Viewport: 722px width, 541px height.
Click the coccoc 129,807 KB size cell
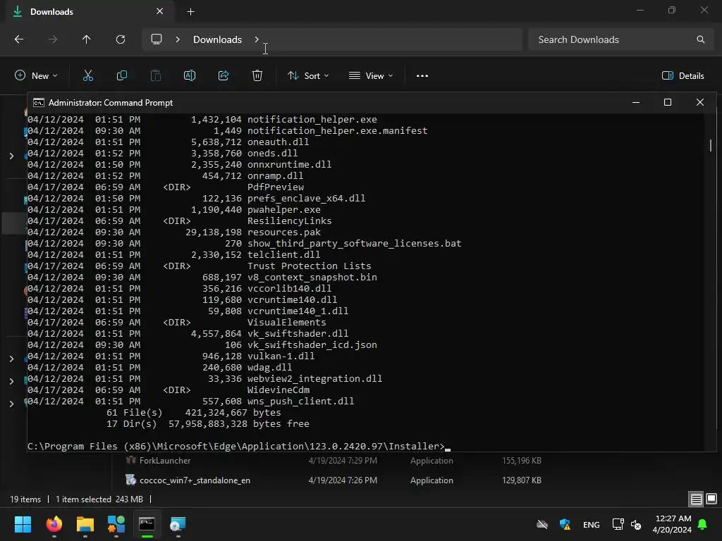coord(521,480)
